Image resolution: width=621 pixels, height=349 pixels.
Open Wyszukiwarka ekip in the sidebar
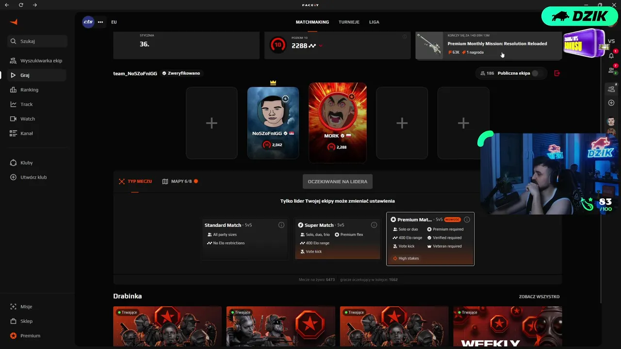(37, 61)
